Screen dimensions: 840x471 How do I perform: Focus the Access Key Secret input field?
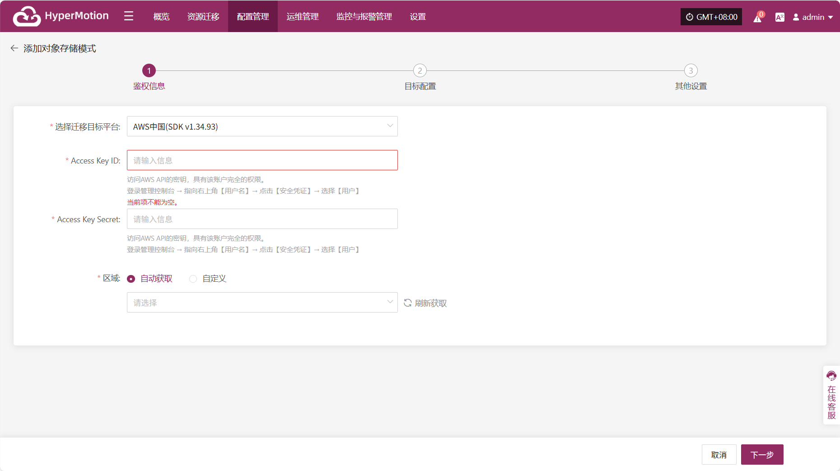pos(262,219)
